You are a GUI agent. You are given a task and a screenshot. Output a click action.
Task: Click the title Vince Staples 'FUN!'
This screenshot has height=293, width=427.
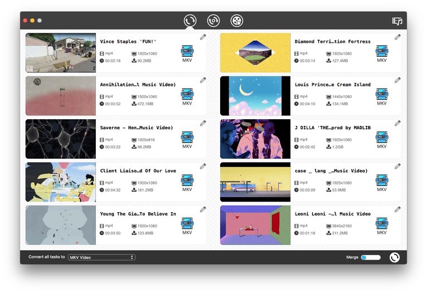[x=128, y=42]
